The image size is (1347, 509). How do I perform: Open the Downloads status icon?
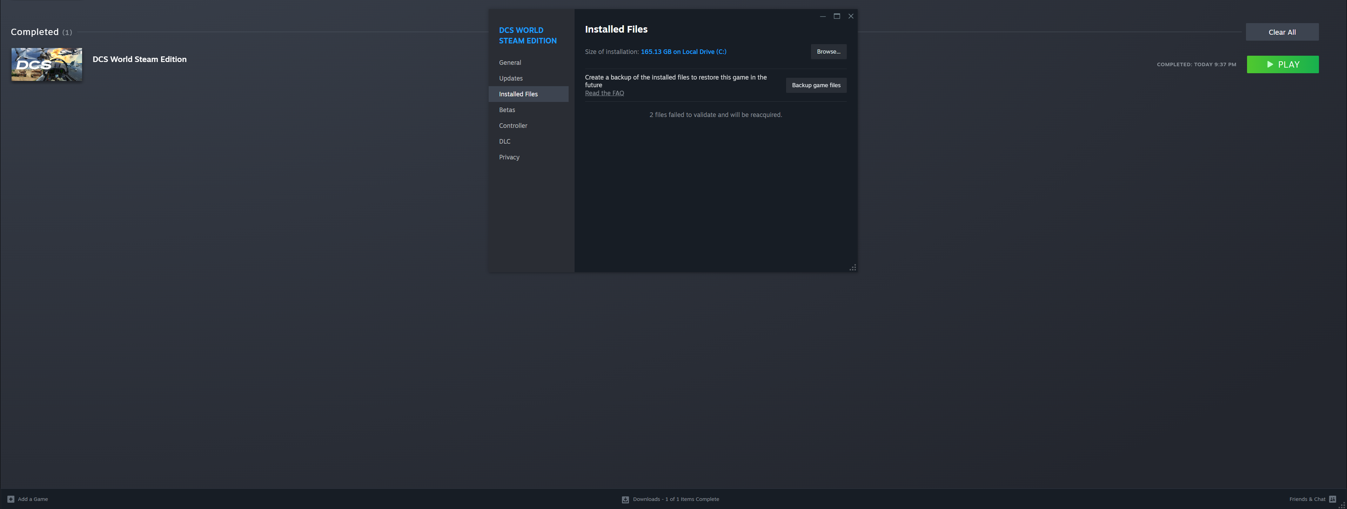click(625, 500)
